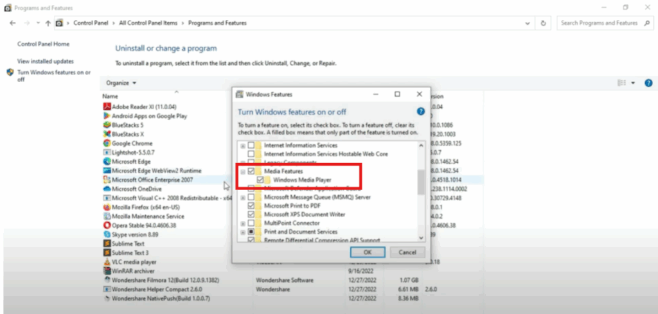Click the Wondershare NativePush icon

[107, 299]
